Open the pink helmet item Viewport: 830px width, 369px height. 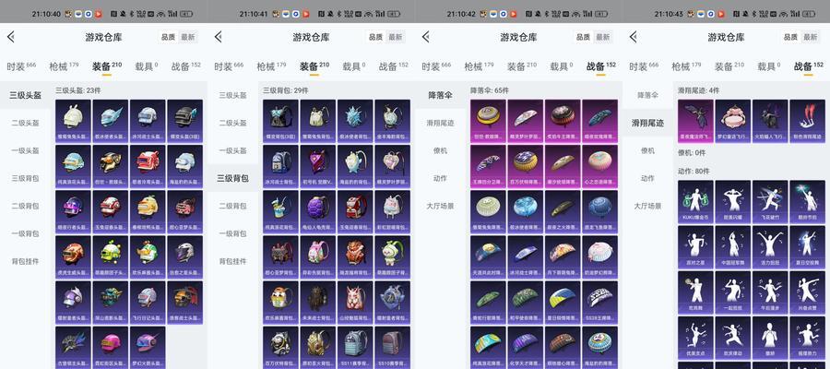tap(111, 347)
